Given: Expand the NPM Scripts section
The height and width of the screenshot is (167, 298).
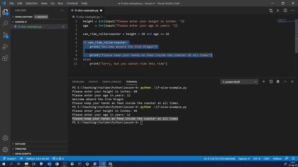Looking at the screenshot, I should (x=39, y=154).
